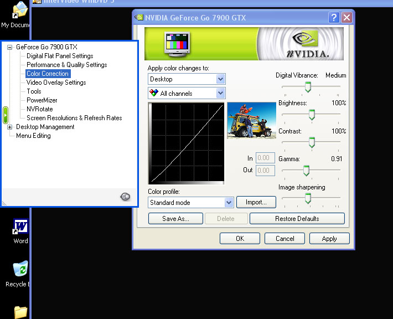Click the round pin icon in tree panel
The width and height of the screenshot is (393, 319).
pyautogui.click(x=125, y=197)
